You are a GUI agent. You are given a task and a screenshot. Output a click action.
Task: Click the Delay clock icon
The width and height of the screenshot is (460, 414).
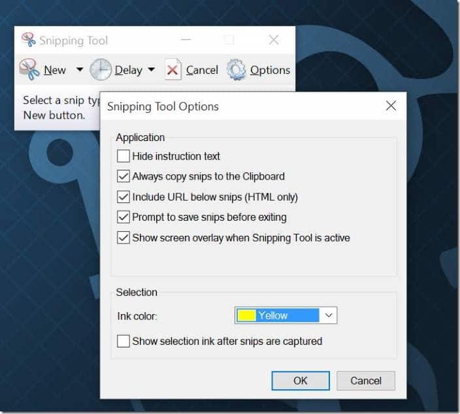[101, 69]
